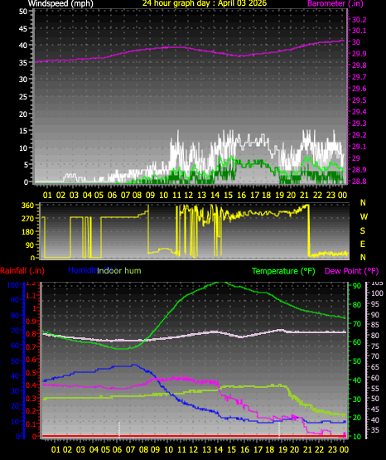Select barometer scale value 29.1
Image resolution: width=386 pixels, height=460 pixels.
point(359,147)
